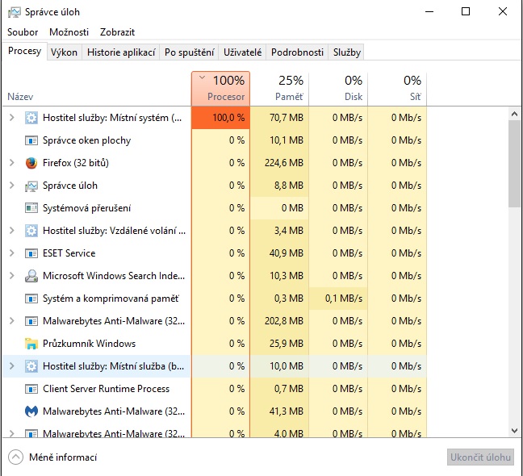Switch to the Výkon tab
Screen dimensions: 523x476
pos(64,52)
